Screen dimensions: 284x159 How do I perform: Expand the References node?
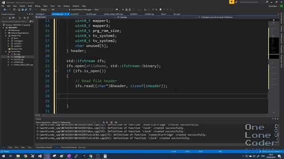tap(6, 30)
